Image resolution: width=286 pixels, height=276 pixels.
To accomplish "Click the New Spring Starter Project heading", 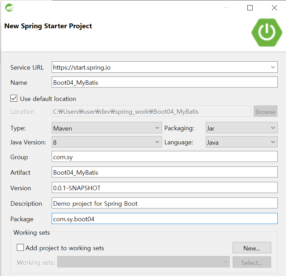I will click(48, 26).
